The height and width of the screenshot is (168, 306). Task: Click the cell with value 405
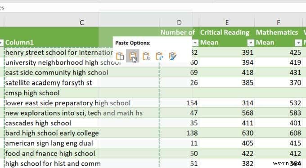(x=227, y=143)
